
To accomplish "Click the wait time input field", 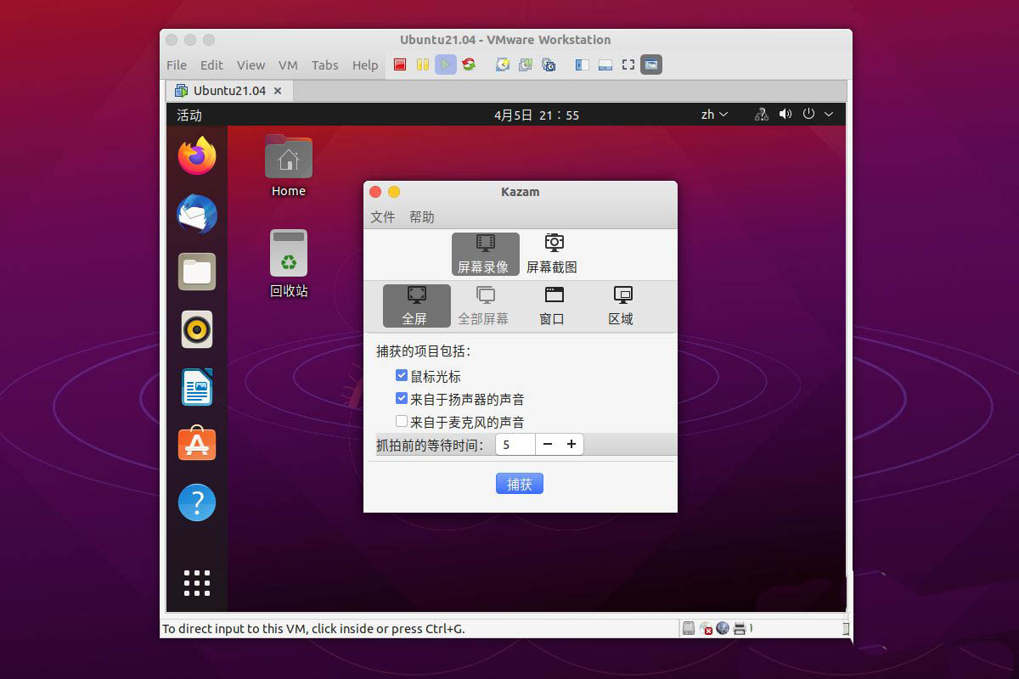I will pyautogui.click(x=515, y=445).
